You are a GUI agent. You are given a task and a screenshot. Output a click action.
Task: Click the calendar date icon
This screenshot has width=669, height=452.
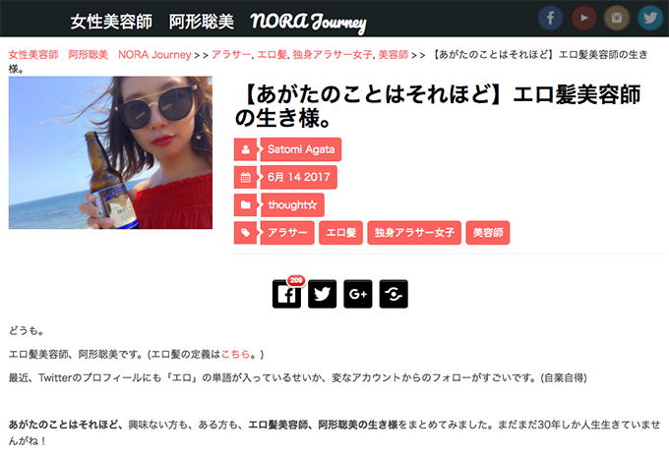coord(246,177)
